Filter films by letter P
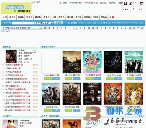The width and height of the screenshot is (146, 128). [x=101, y=28]
